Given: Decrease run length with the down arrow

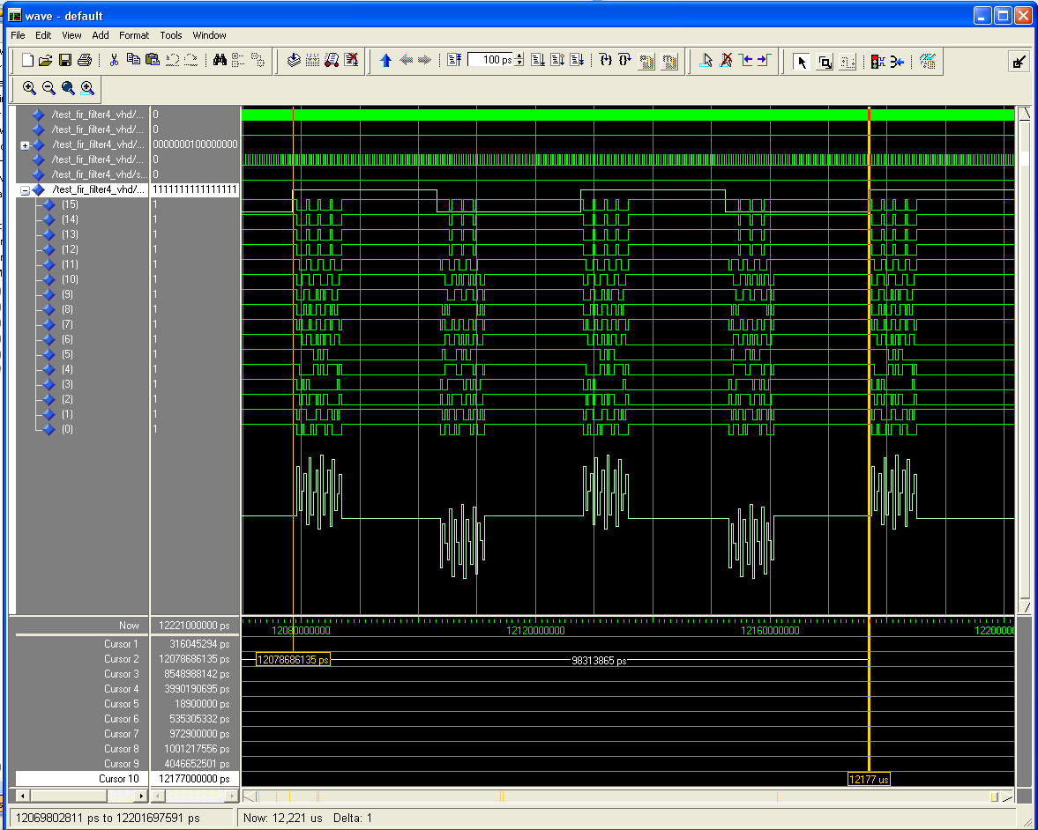Looking at the screenshot, I should click(519, 64).
